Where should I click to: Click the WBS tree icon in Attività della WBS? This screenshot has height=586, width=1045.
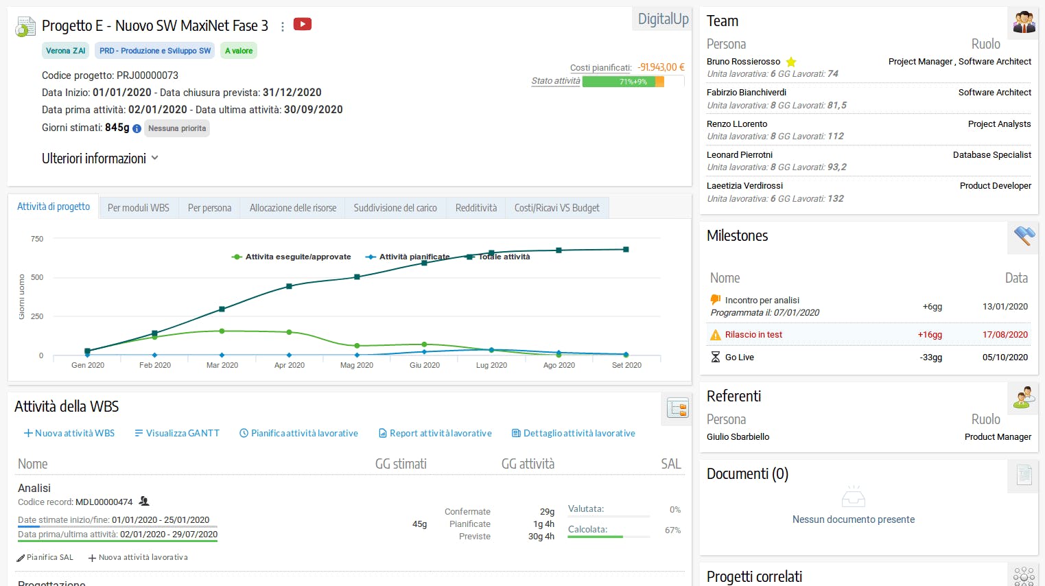678,408
